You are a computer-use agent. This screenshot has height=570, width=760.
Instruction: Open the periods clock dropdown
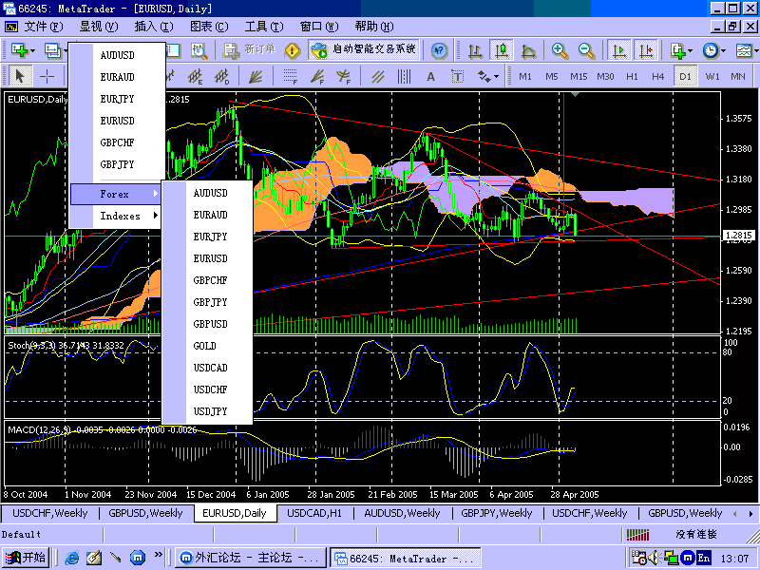(713, 50)
